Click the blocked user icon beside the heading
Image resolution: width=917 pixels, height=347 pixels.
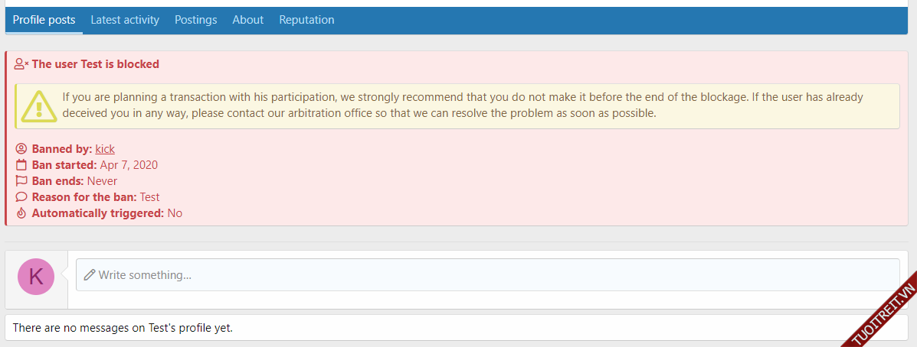21,64
